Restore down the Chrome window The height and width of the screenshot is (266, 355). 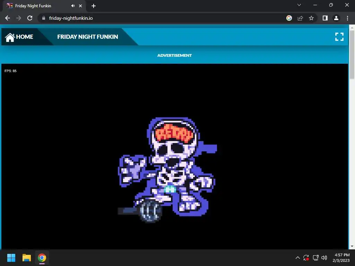tap(331, 5)
